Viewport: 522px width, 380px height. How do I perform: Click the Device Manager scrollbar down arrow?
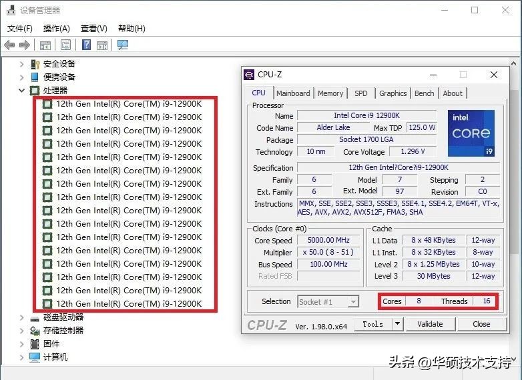(513, 359)
